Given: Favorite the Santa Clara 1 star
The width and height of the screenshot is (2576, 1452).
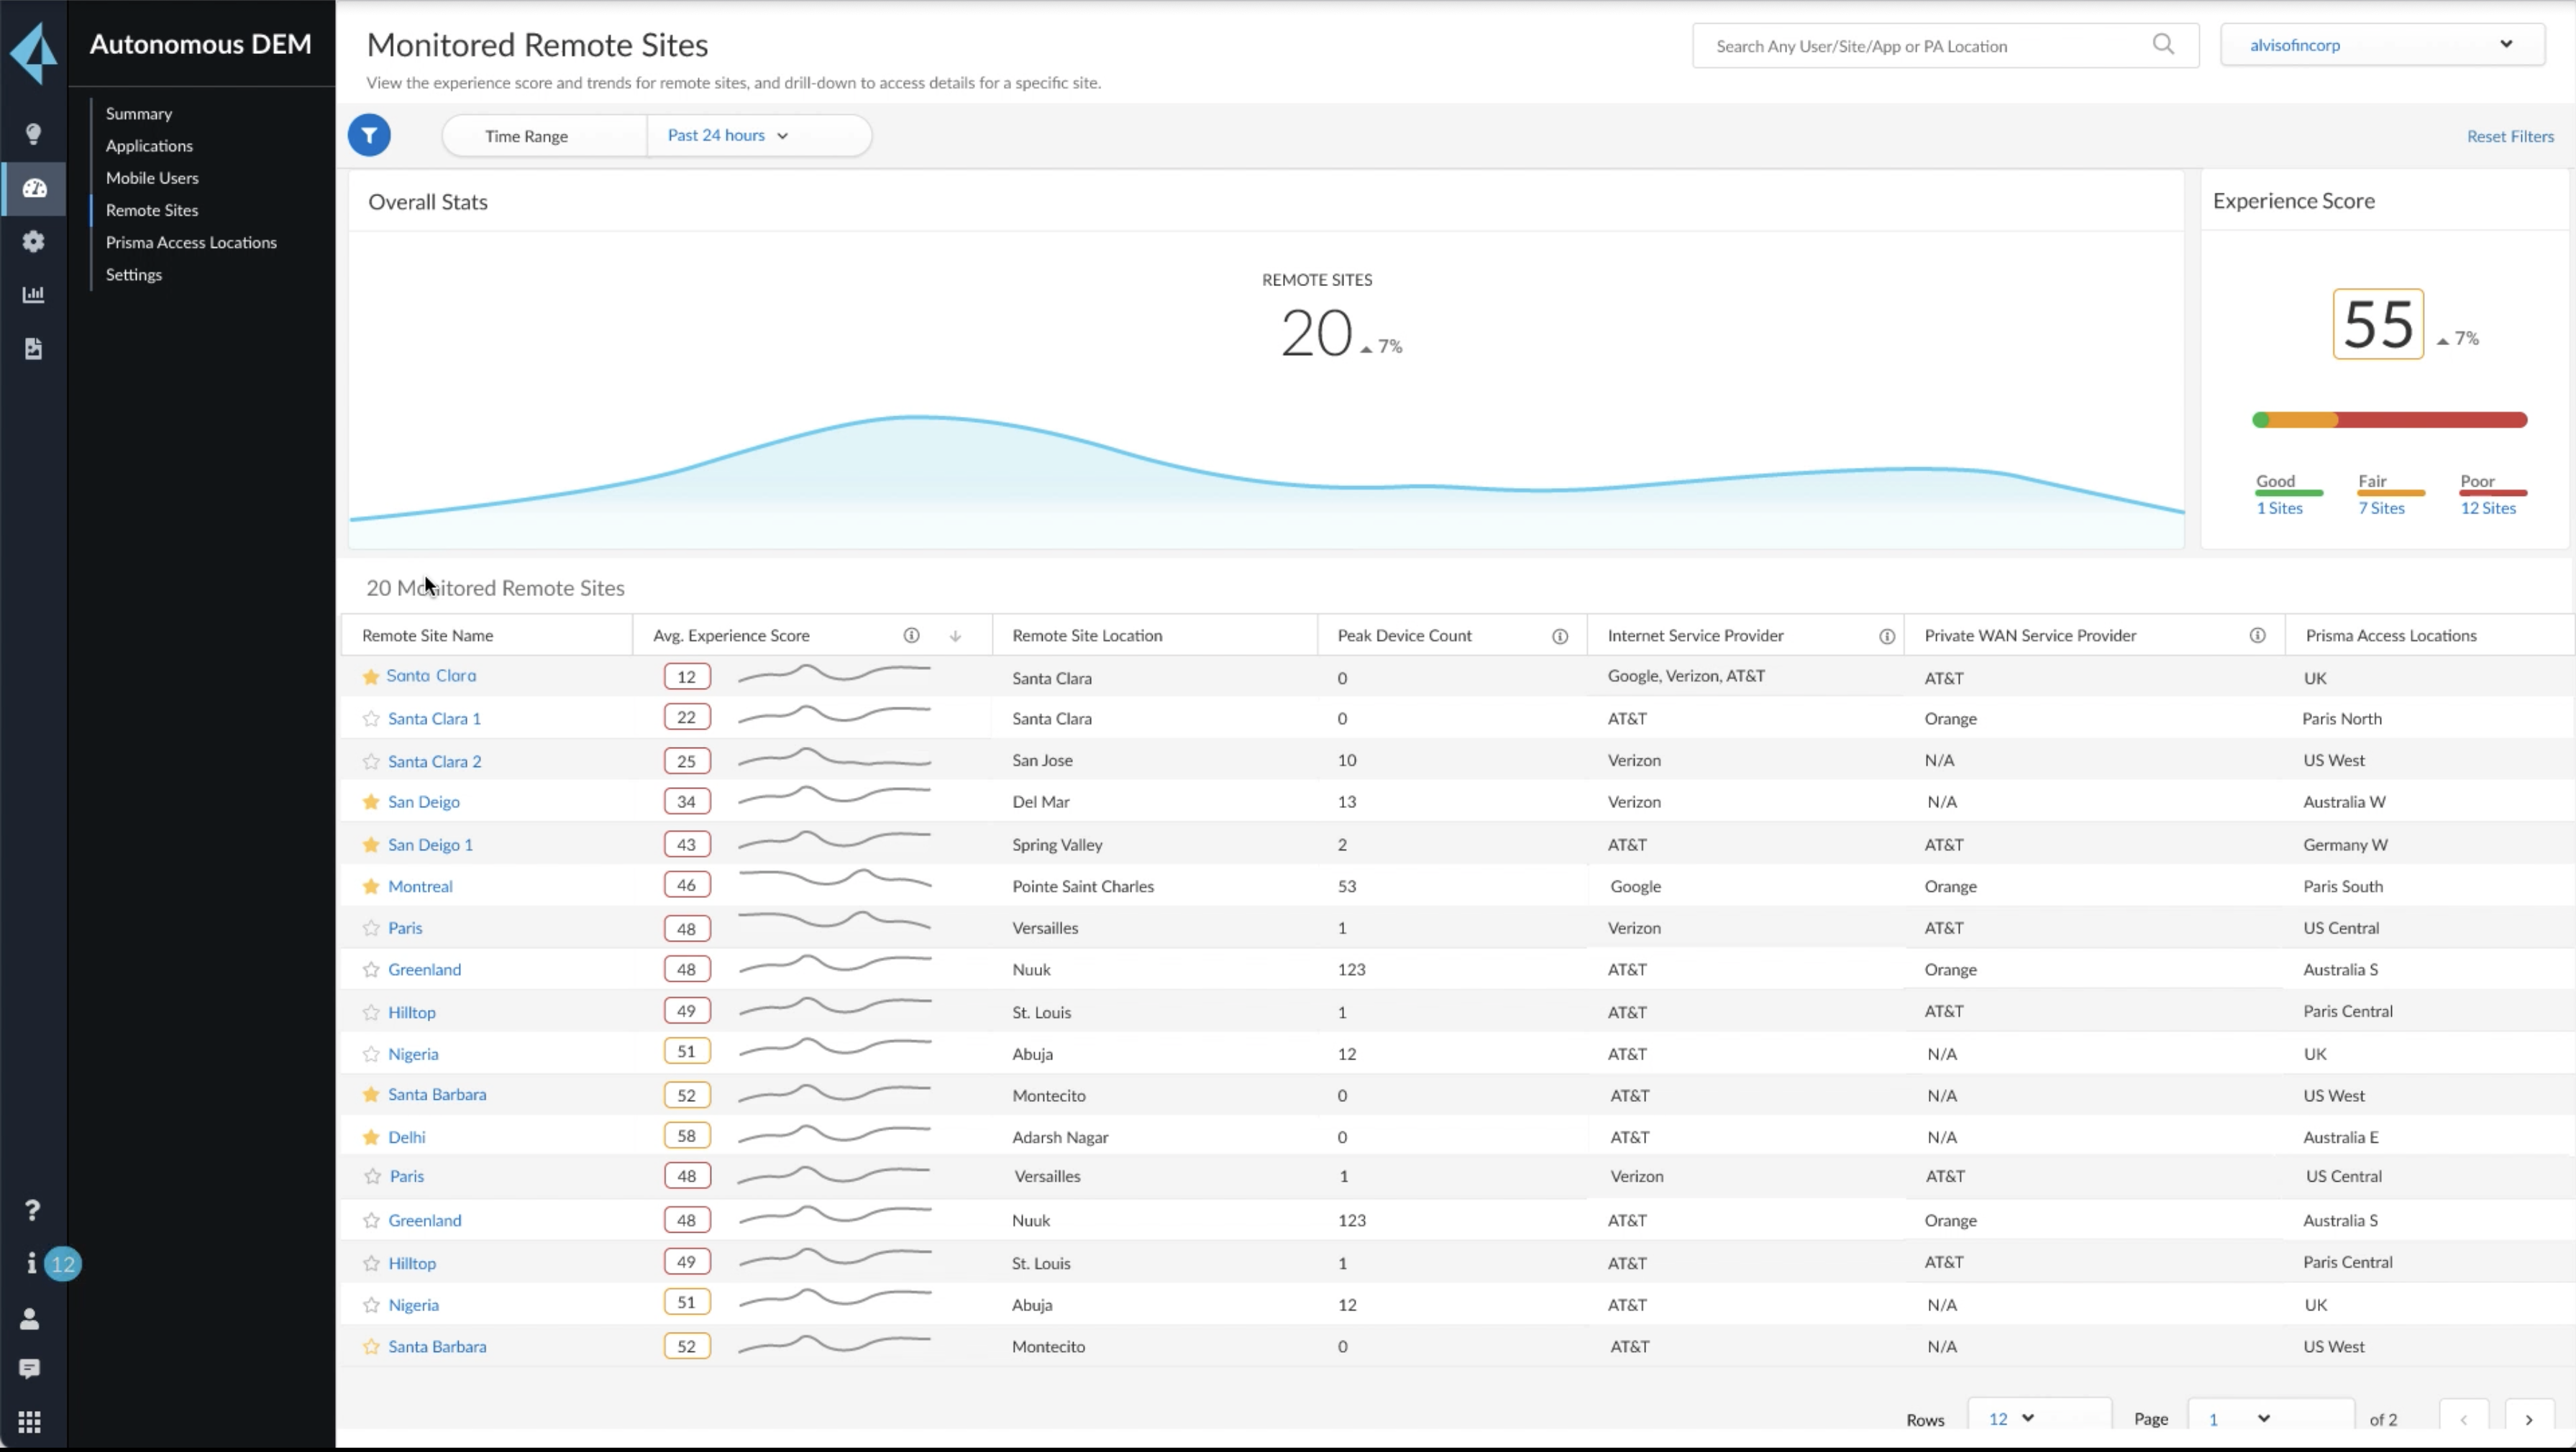Looking at the screenshot, I should [x=371, y=719].
